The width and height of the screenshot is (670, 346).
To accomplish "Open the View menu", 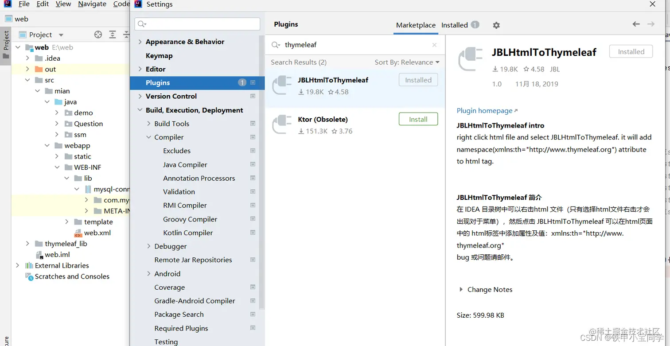I will click(63, 4).
